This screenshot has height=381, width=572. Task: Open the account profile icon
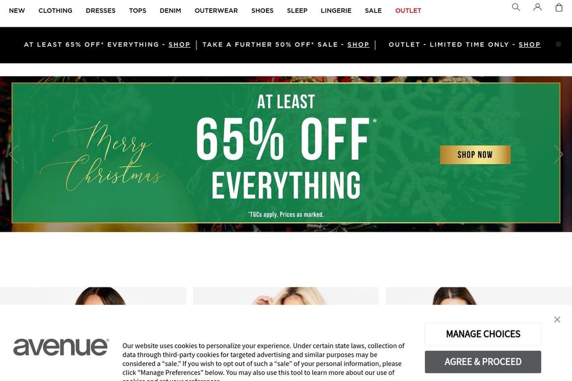coord(537,7)
